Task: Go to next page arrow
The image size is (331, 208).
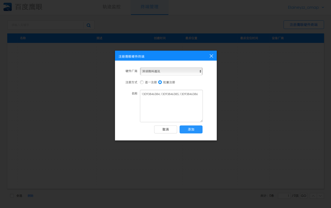Action: [320, 196]
